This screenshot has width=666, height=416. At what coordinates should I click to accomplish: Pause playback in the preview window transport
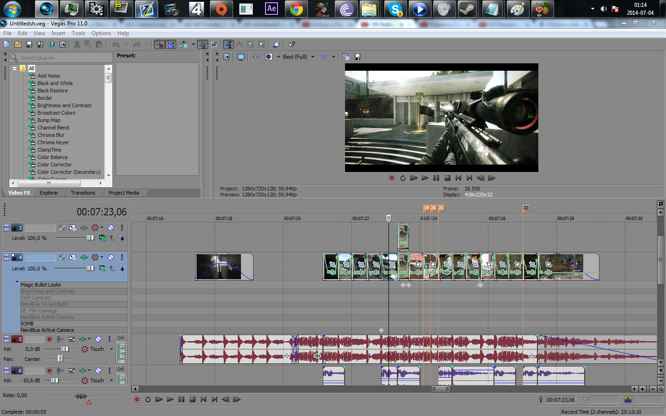point(436,178)
